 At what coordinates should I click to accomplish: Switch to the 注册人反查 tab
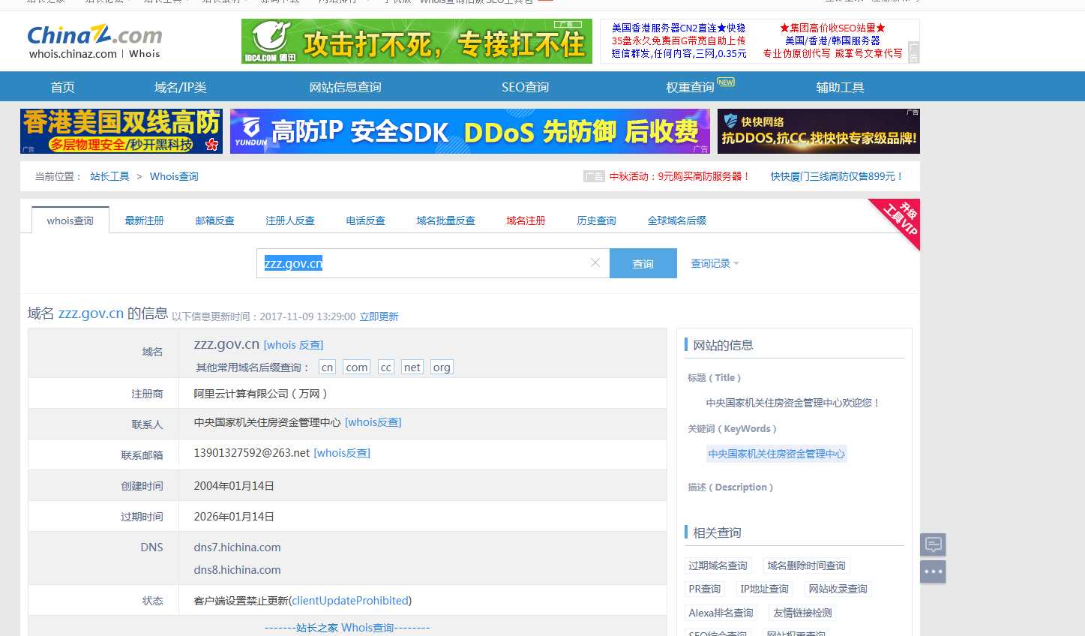tap(290, 220)
